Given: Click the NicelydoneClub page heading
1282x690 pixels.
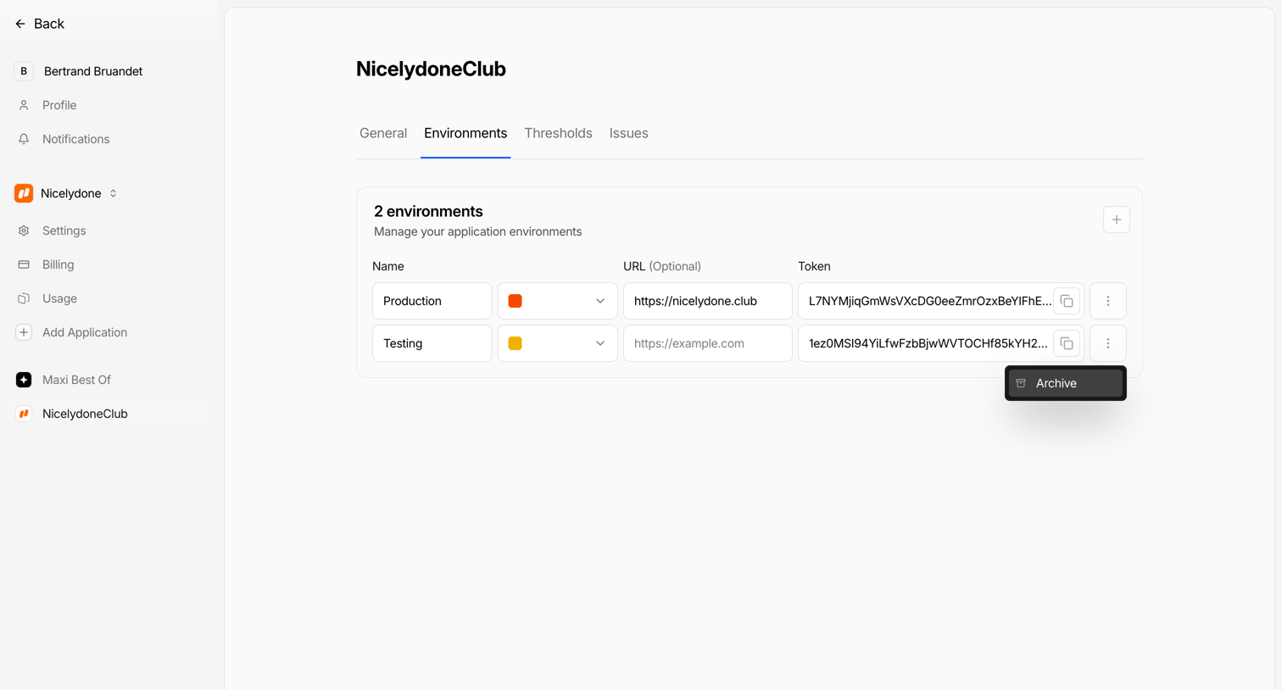Looking at the screenshot, I should (x=431, y=69).
